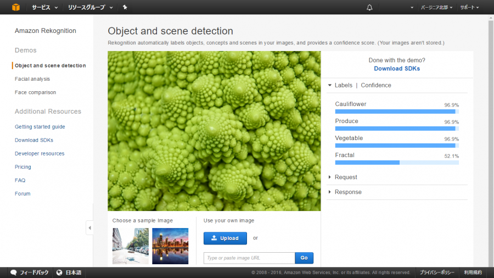Open the サービス dropdown menu
Screen dimensions: 494x278
[x=45, y=7]
